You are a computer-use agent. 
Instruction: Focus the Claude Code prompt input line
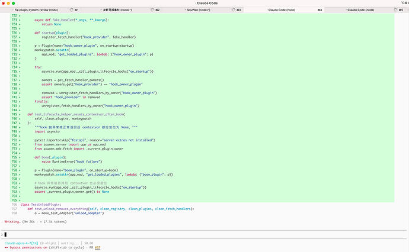click(204, 235)
